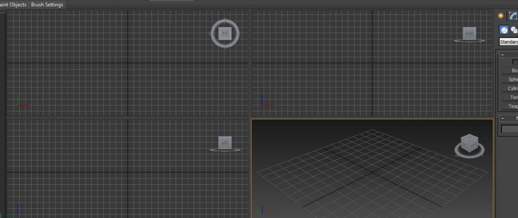Click the object name input field
Viewport: 518px width, 218px height.
509,129
